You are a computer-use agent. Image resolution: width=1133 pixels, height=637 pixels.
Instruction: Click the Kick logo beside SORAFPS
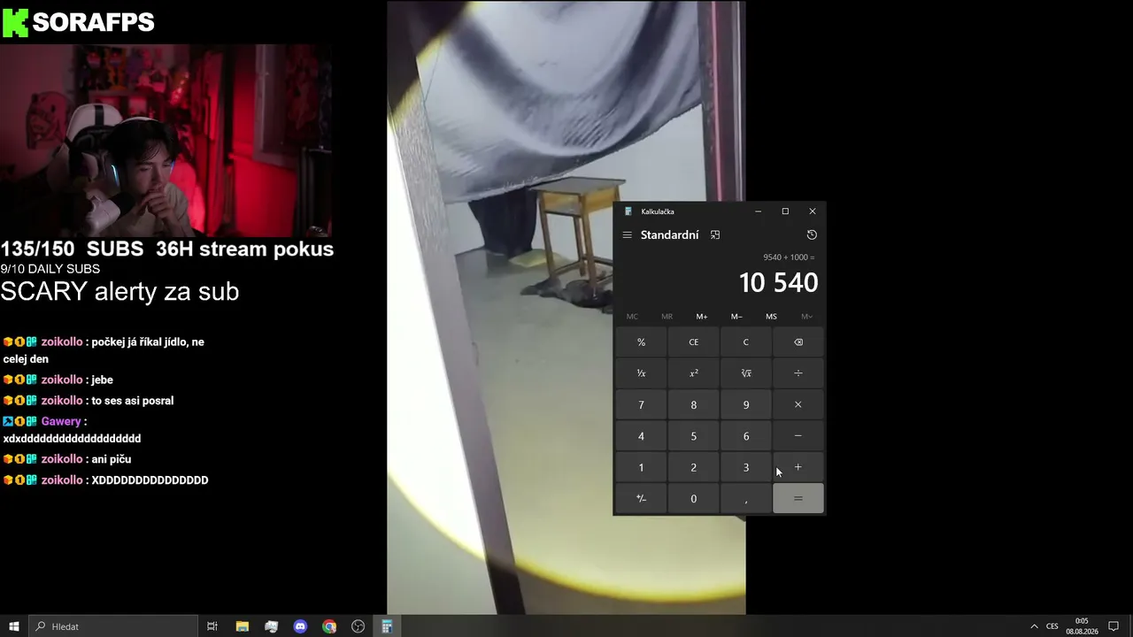tap(15, 23)
